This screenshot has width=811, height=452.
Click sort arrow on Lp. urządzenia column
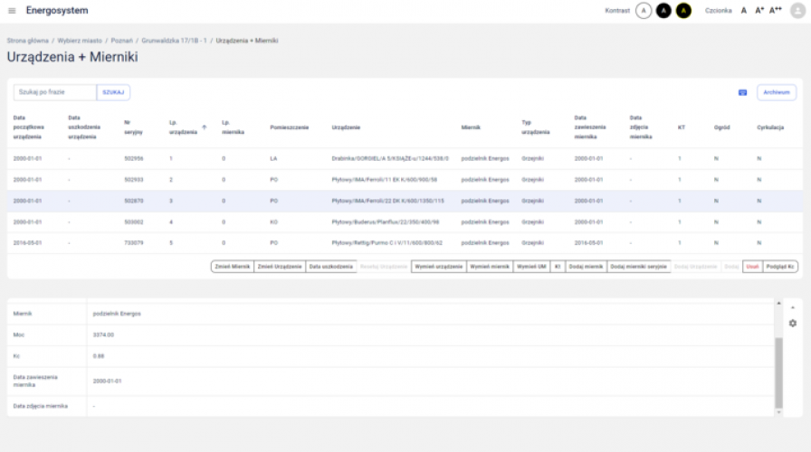point(205,127)
